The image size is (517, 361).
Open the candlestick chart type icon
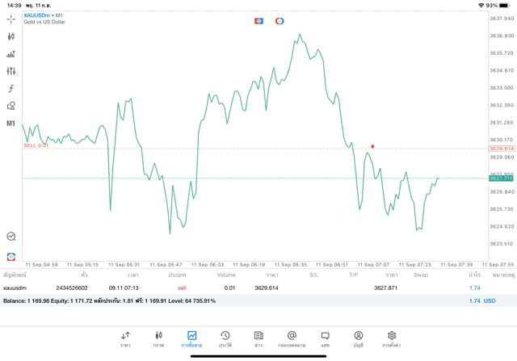click(x=11, y=36)
